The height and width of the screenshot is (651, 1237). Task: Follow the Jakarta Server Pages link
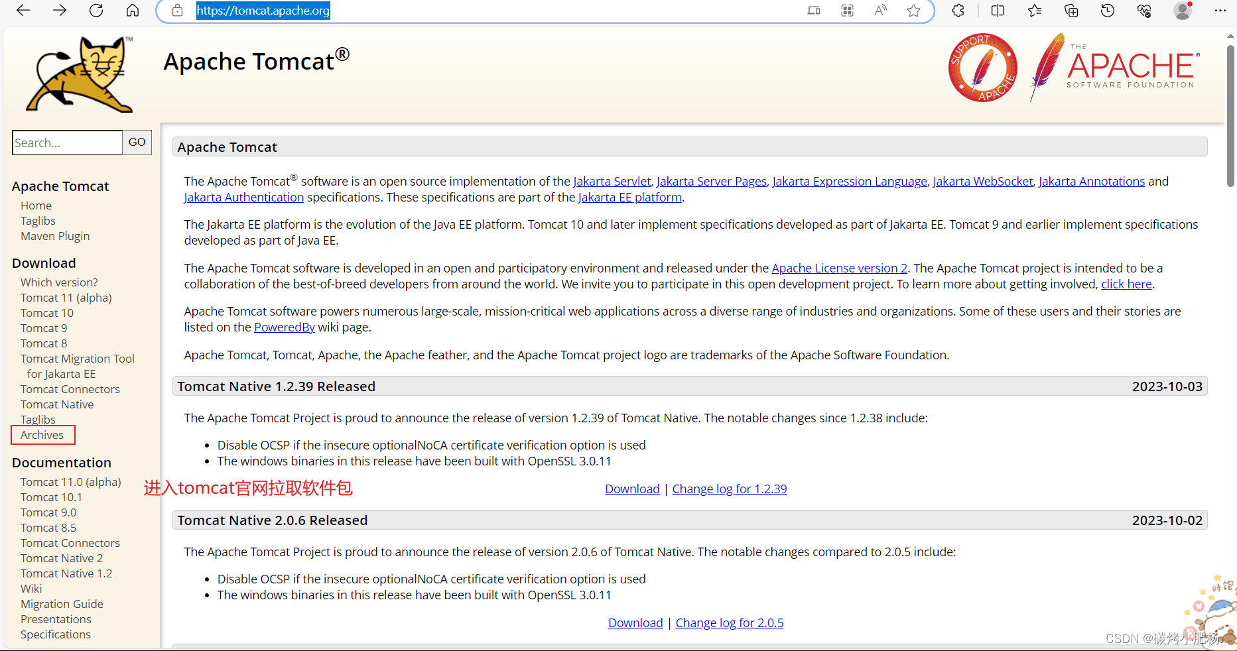[712, 182]
